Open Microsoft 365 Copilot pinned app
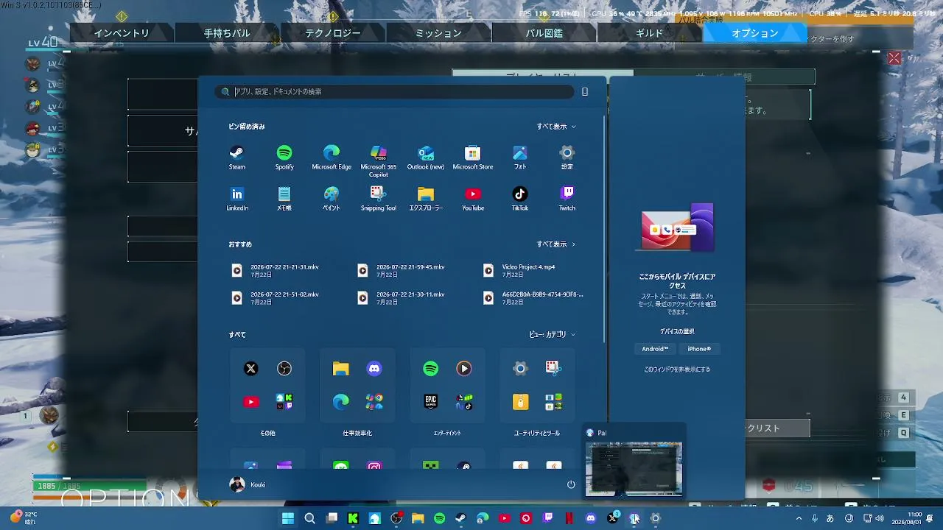This screenshot has width=943, height=530. point(379,161)
